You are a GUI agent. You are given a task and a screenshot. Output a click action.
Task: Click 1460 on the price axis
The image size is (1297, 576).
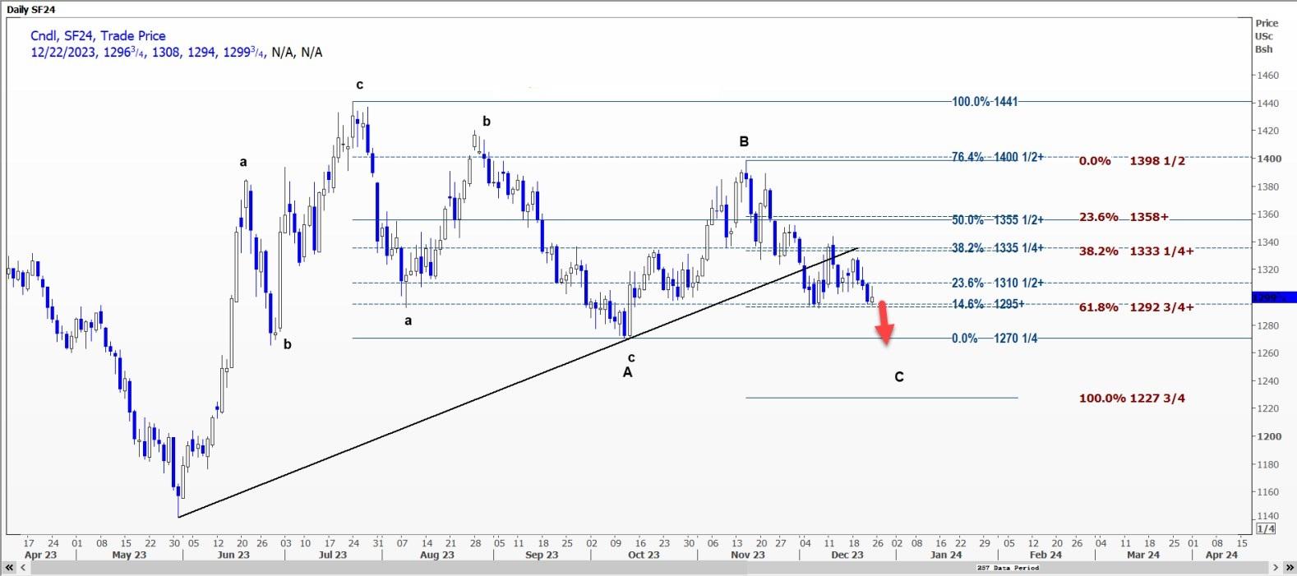coord(1268,76)
